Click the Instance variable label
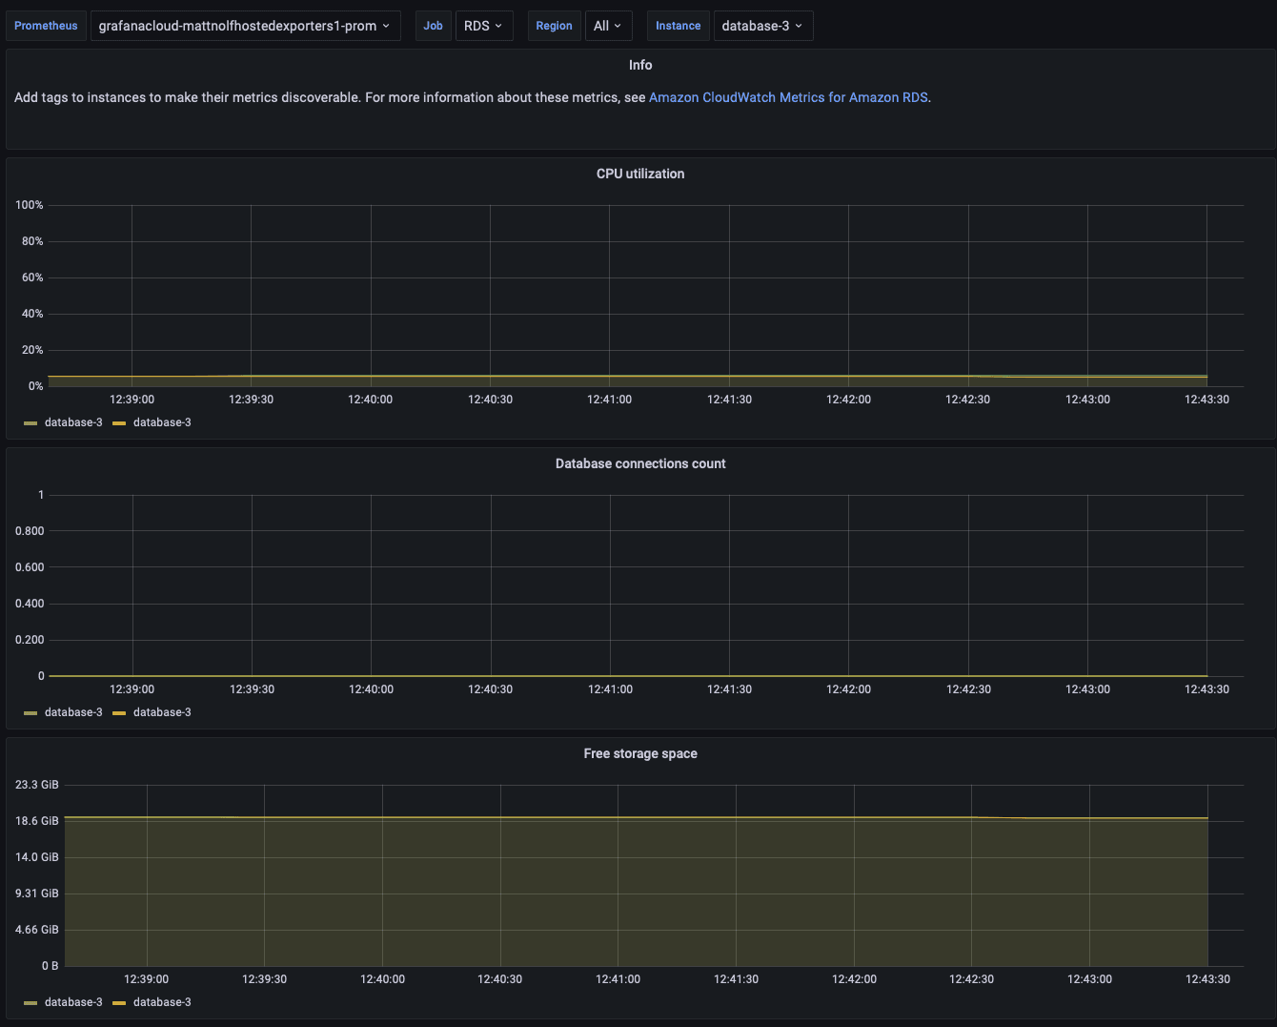Screen dimensions: 1277x1027 [678, 26]
